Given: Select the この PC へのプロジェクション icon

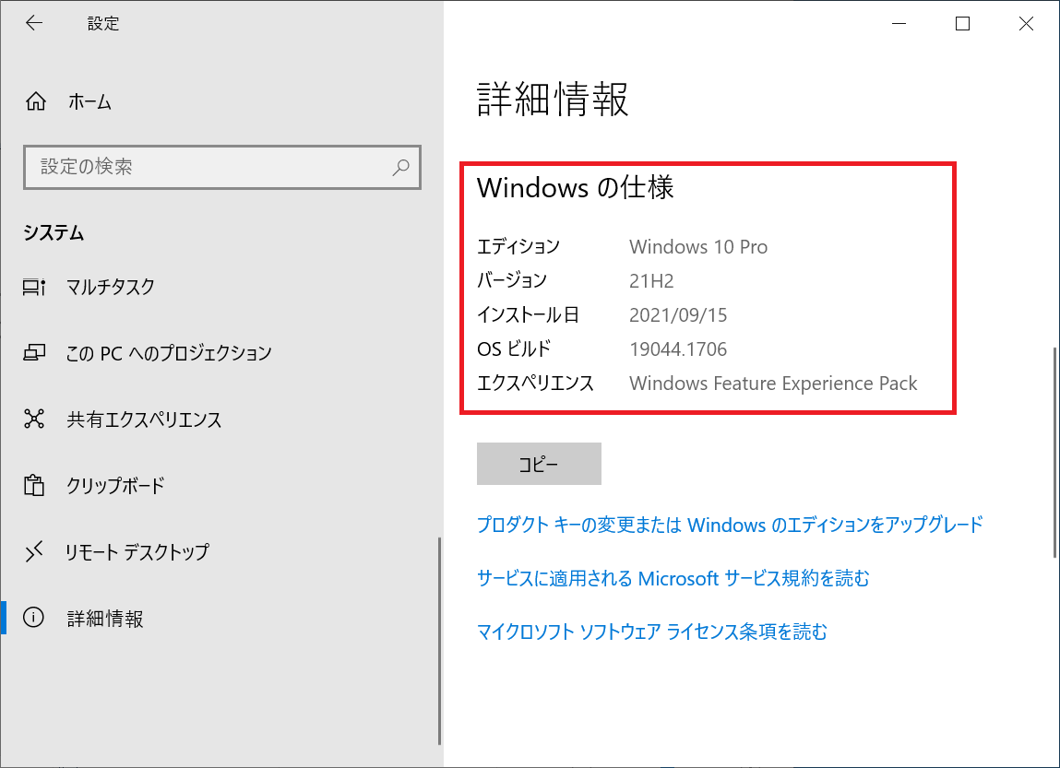Looking at the screenshot, I should [x=34, y=352].
